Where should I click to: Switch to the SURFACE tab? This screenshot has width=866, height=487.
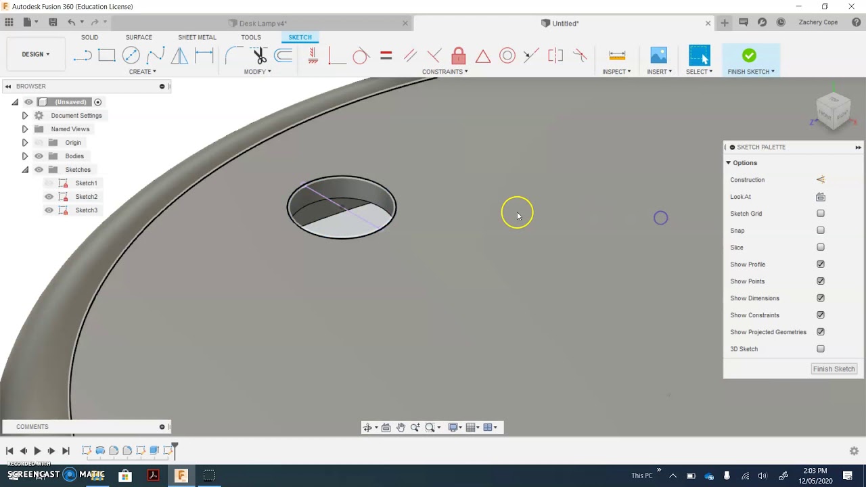[139, 37]
